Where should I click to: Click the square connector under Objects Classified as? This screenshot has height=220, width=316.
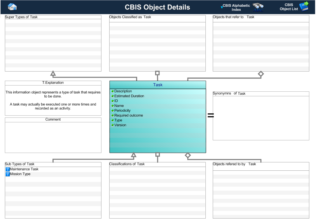pos(157,73)
